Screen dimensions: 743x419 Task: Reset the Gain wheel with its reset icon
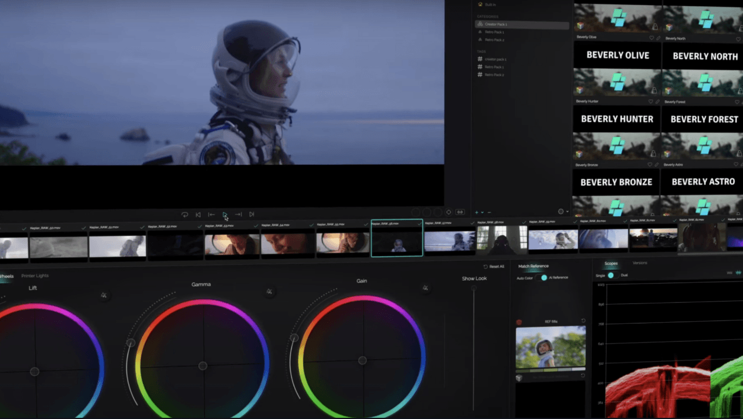click(425, 288)
